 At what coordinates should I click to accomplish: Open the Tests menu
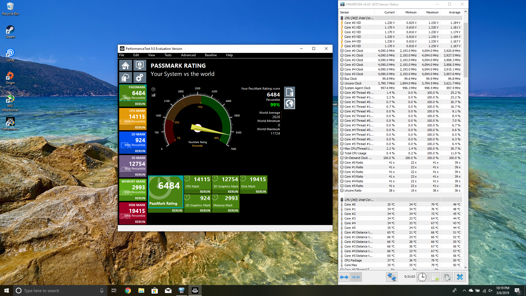point(168,55)
